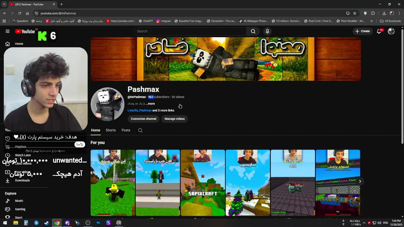Click the YouTube logo
This screenshot has height=227, width=404.
coord(25,31)
